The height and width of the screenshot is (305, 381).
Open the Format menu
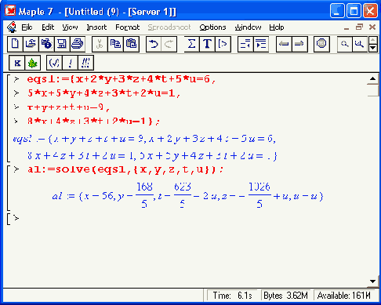click(x=128, y=27)
